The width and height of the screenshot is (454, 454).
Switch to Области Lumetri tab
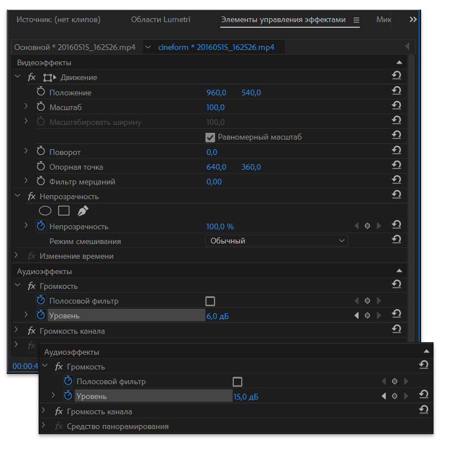coord(161,20)
